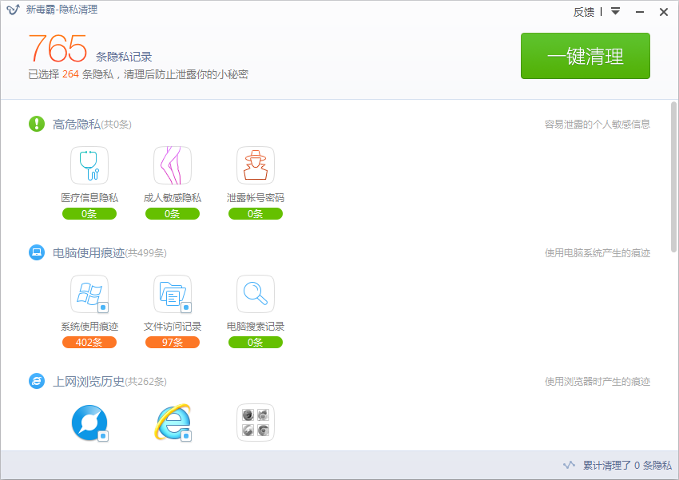This screenshot has height=480, width=679.
Task: Click the Liebao browser history icon
Action: point(89,421)
